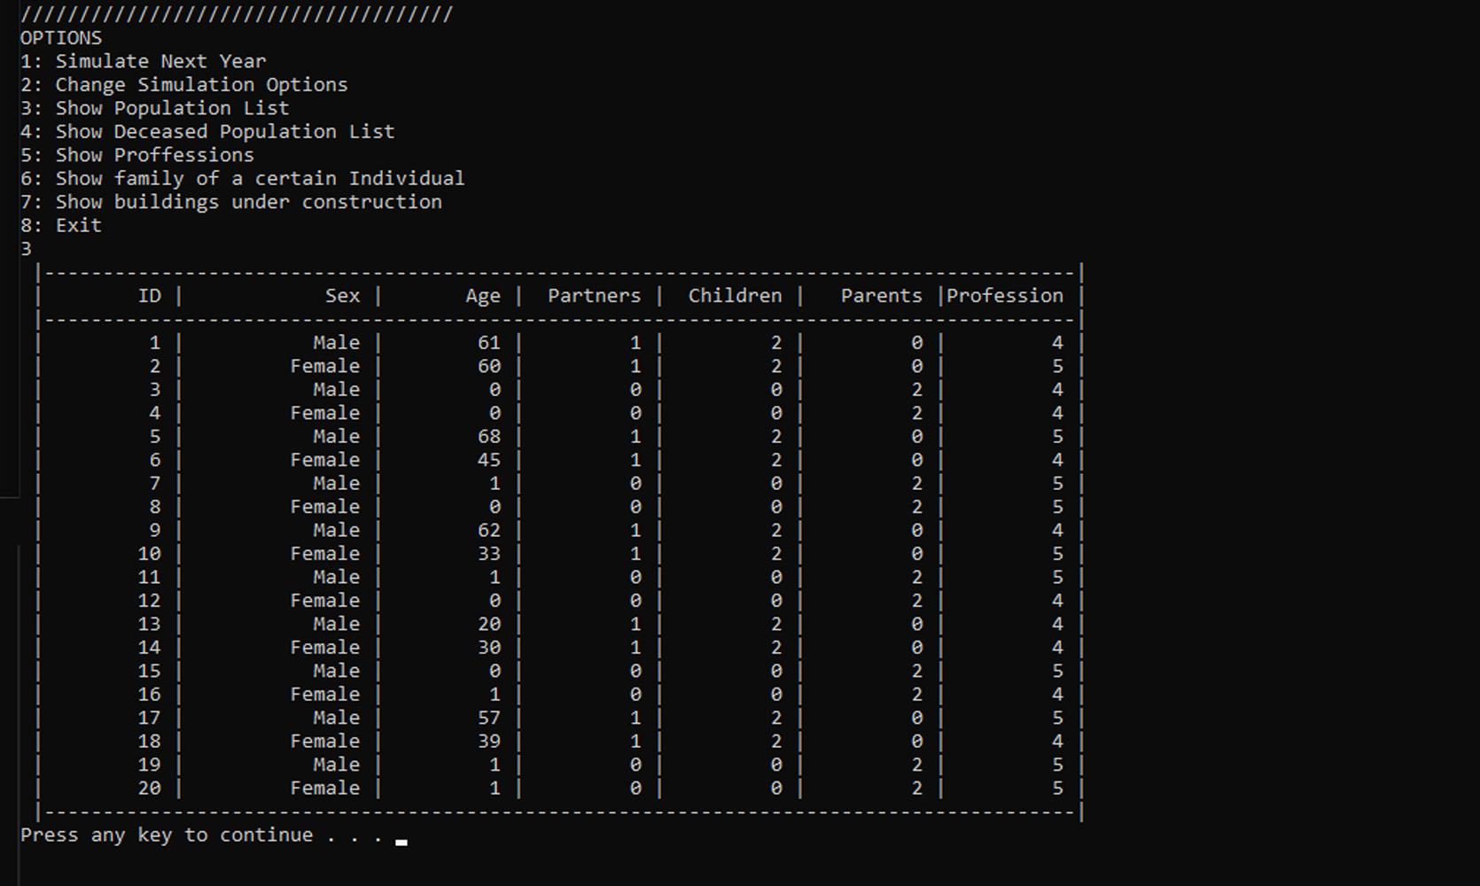This screenshot has height=886, width=1480.
Task: Click the 'Profession' column header
Action: point(1004,296)
